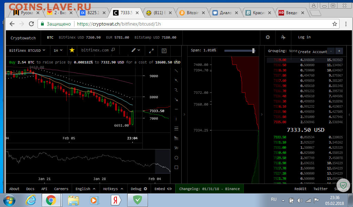Bookmark this page with the star
The height and width of the screenshot is (207, 353).
click(335, 24)
